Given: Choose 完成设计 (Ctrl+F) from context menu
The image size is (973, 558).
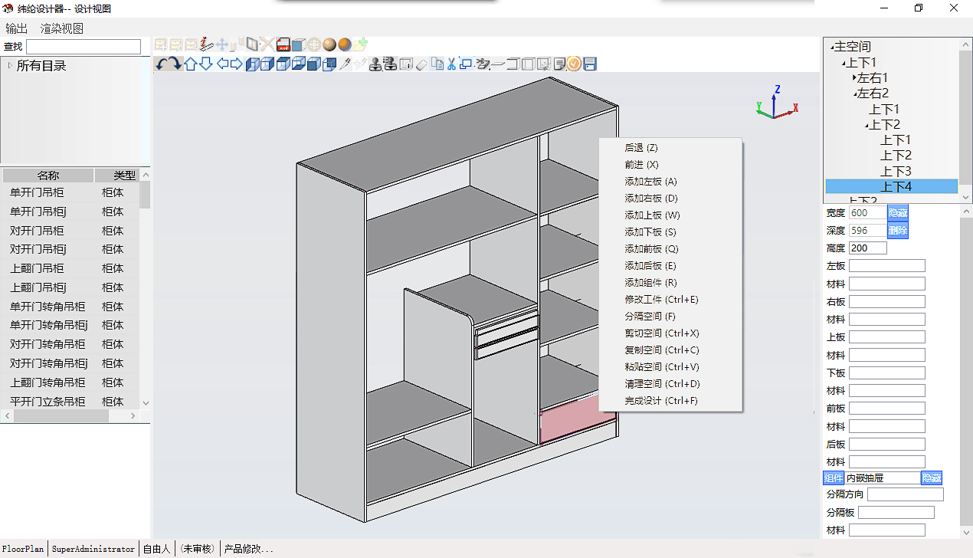Looking at the screenshot, I should point(661,401).
